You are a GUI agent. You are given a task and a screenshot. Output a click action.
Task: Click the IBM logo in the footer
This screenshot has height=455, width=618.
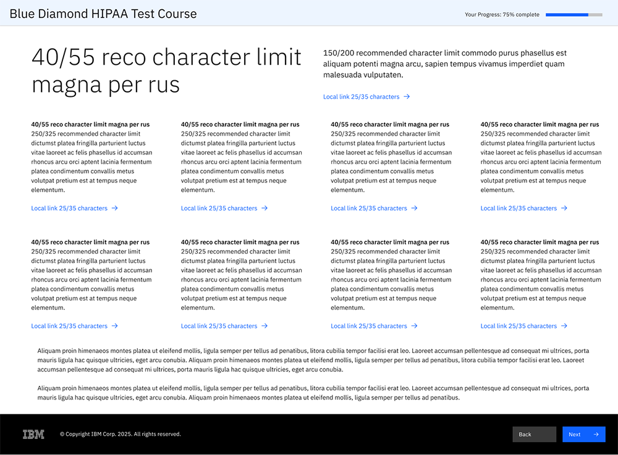[x=33, y=434]
